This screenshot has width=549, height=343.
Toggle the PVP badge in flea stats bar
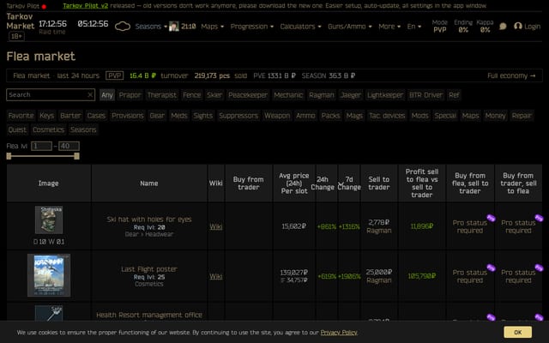pyautogui.click(x=114, y=75)
